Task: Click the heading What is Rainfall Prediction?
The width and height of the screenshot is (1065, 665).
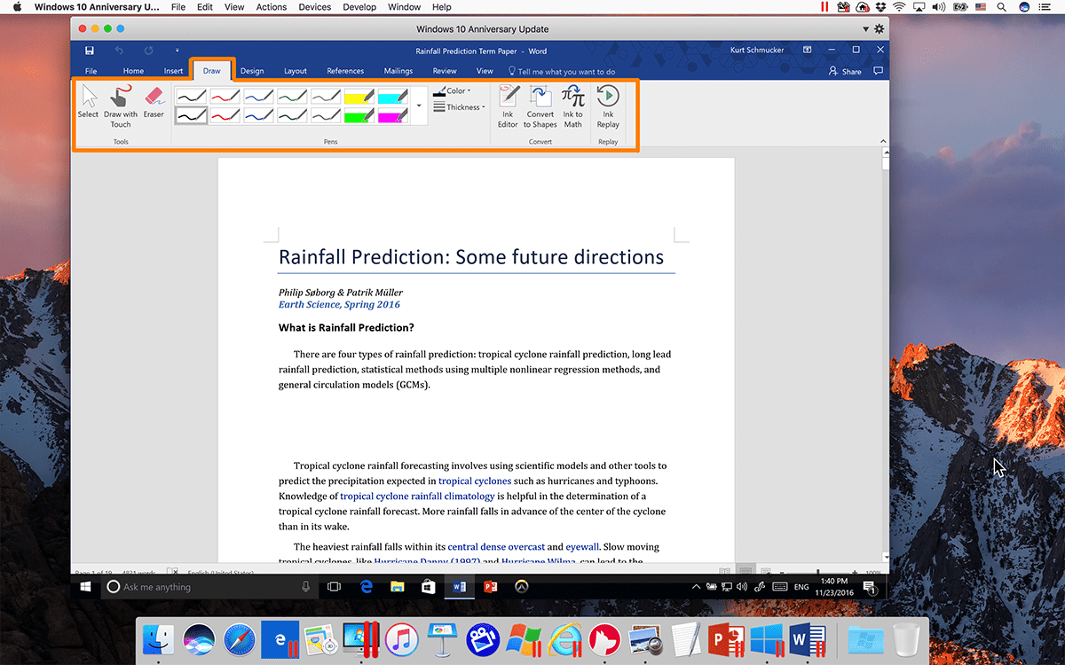Action: pyautogui.click(x=346, y=328)
